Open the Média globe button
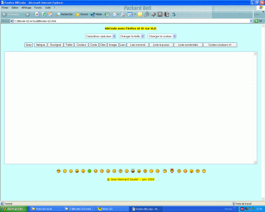 96,14
